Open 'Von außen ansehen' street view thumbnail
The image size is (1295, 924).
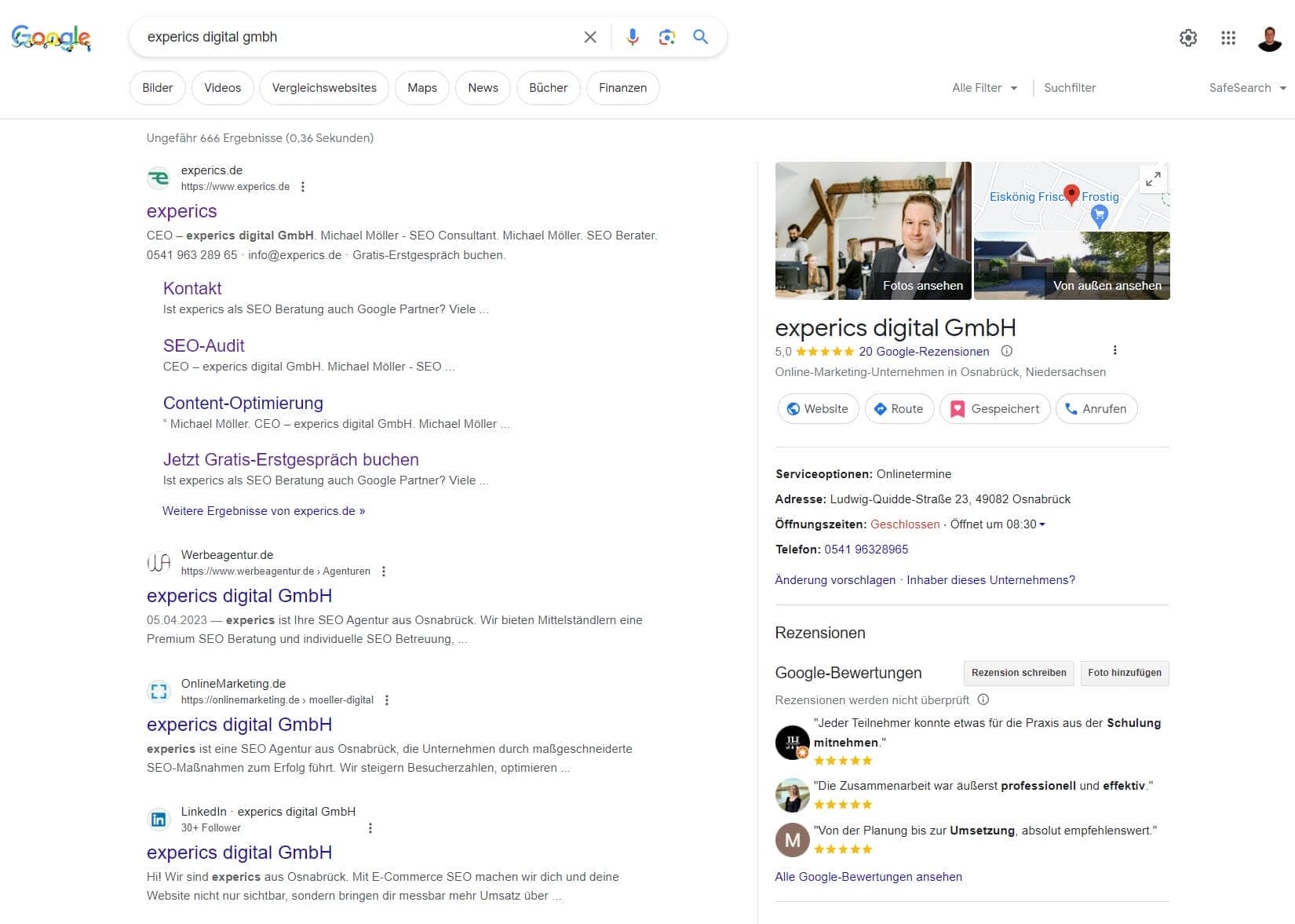click(x=1072, y=265)
